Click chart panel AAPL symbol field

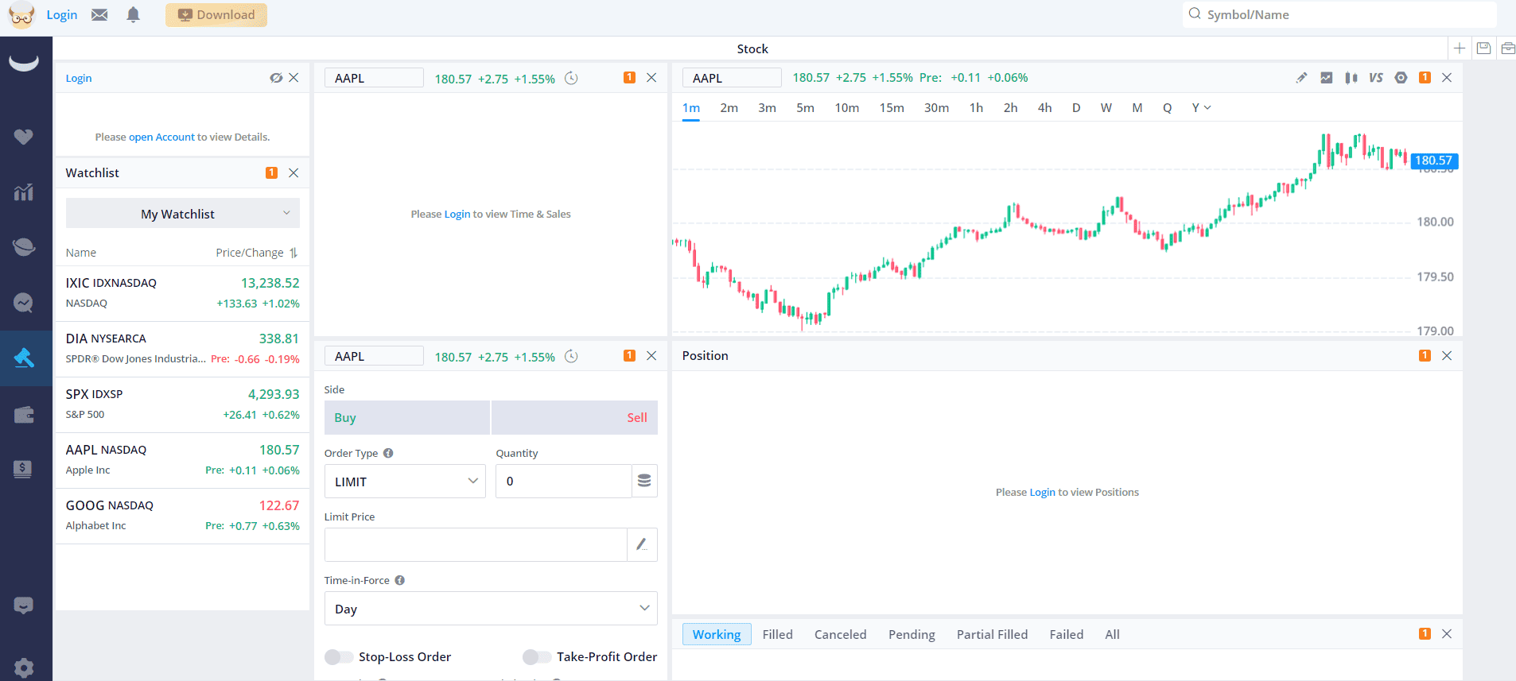(x=732, y=78)
